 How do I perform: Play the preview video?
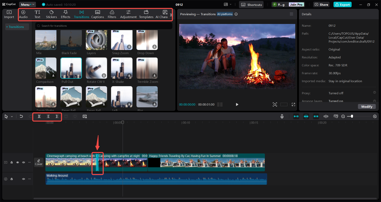click(x=237, y=105)
